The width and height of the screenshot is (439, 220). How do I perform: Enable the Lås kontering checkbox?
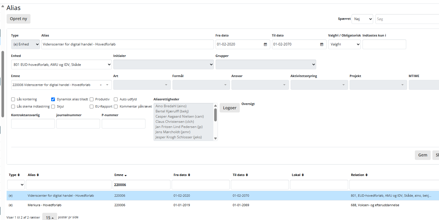pyautogui.click(x=13, y=100)
